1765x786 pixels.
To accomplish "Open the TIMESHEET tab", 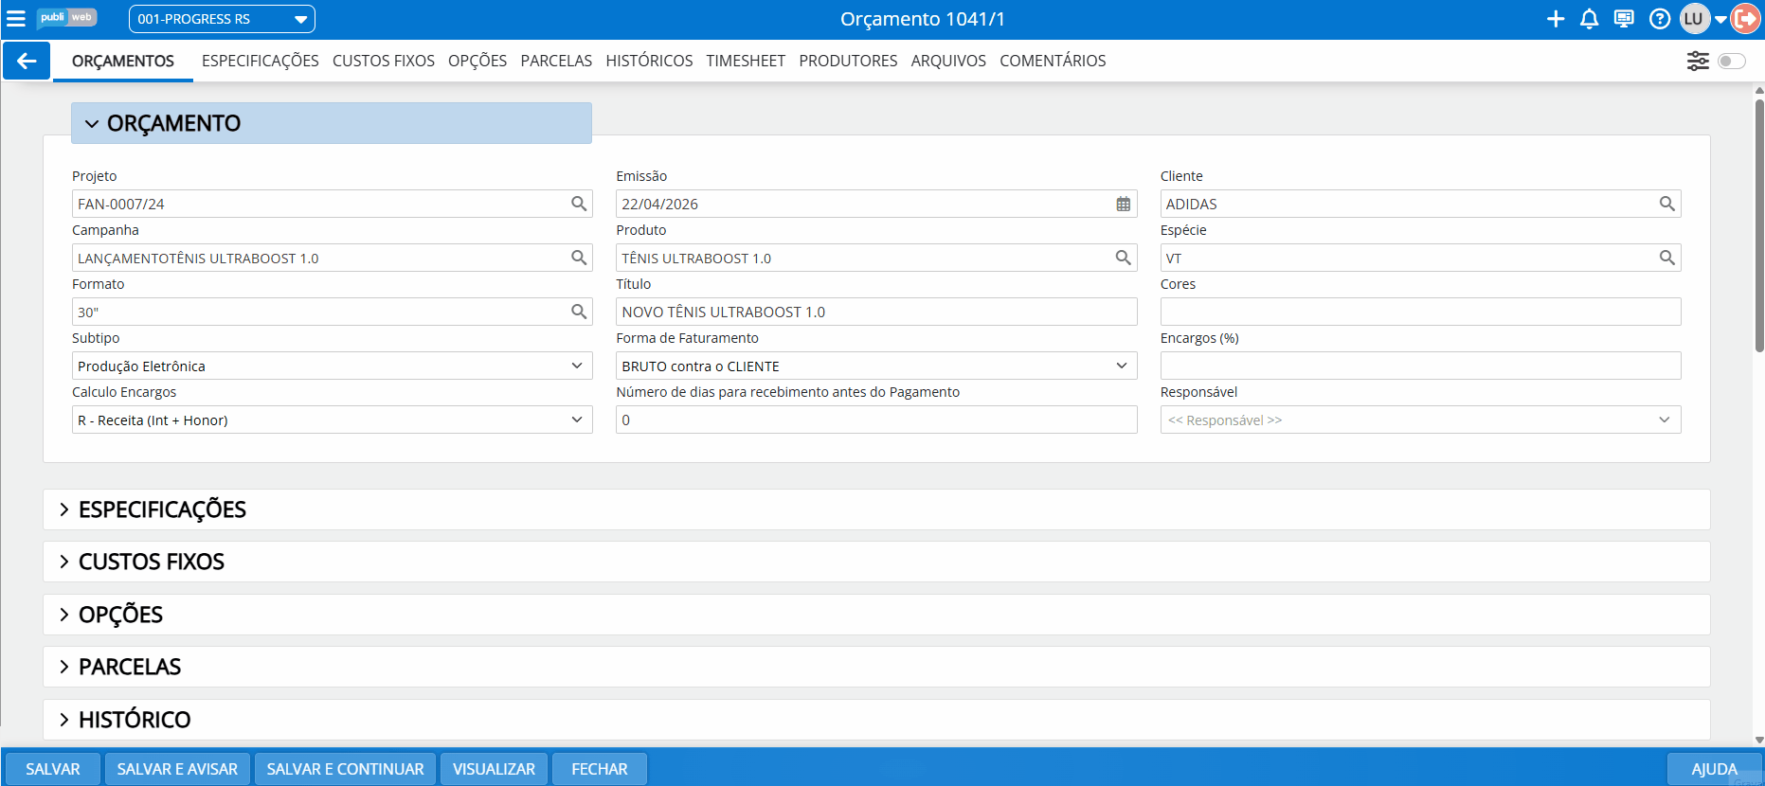I will point(745,62).
